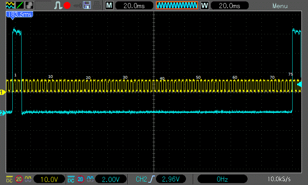Click the floppy disk save icon
308x185 pixels.
point(87,5)
